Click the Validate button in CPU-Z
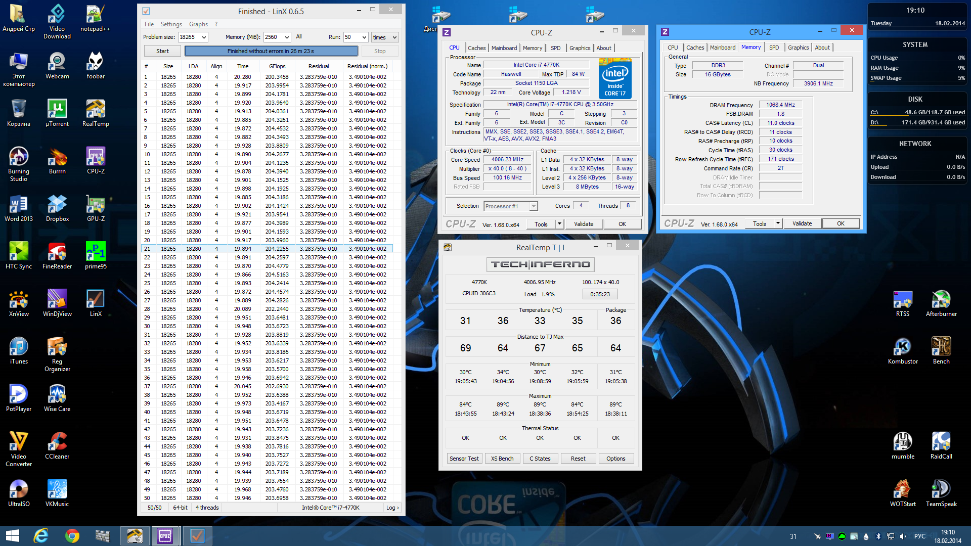 [584, 224]
